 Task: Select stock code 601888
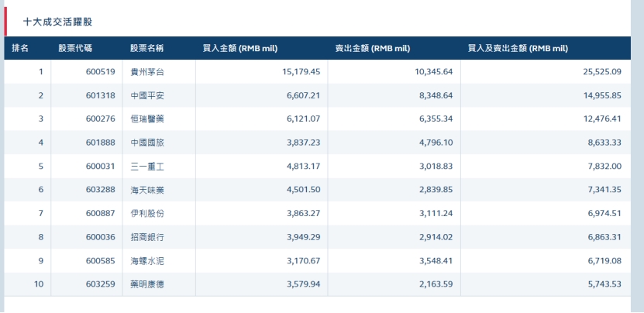[101, 143]
